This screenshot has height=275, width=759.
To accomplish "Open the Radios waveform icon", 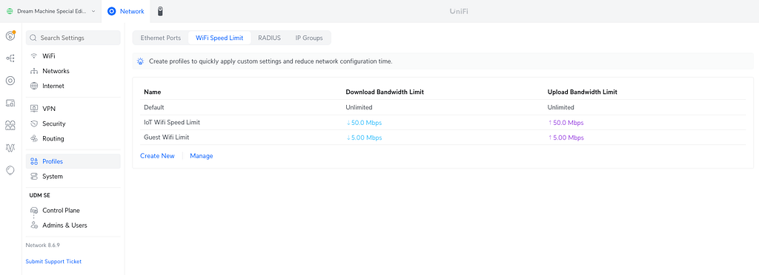I will [x=10, y=148].
